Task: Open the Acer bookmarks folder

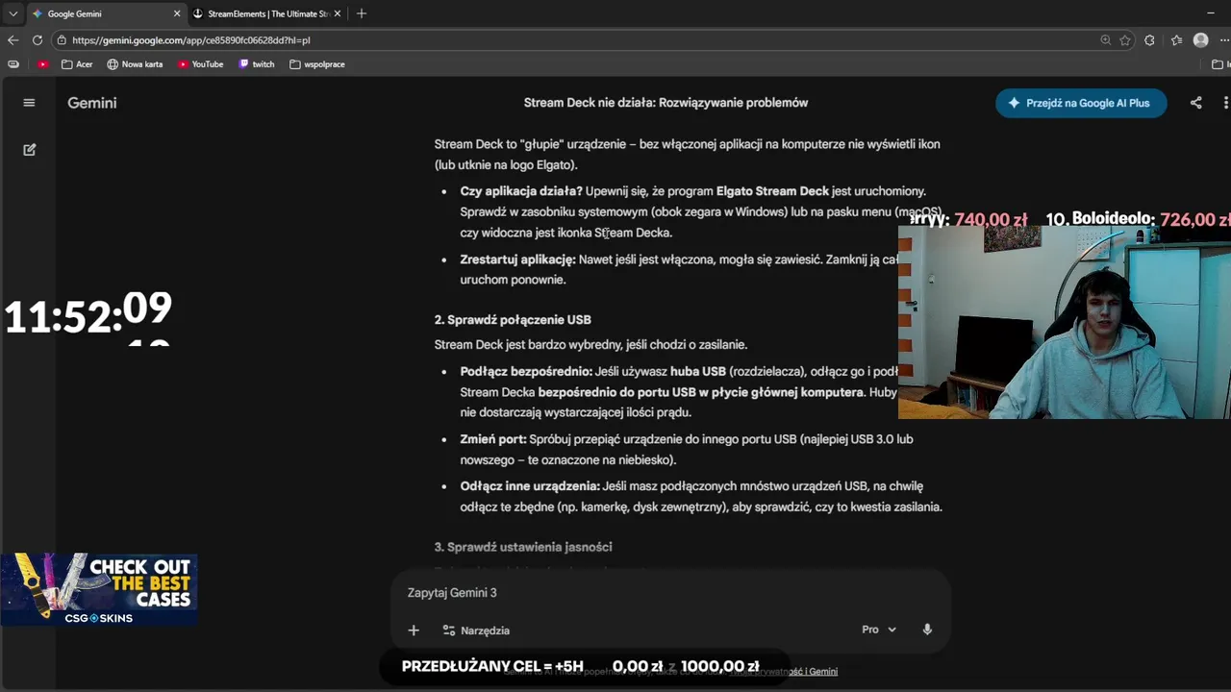Action: [77, 64]
